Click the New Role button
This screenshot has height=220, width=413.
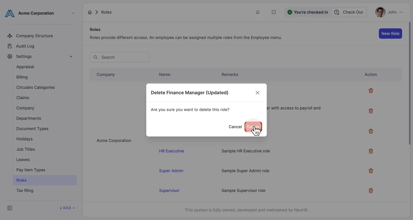tap(390, 34)
